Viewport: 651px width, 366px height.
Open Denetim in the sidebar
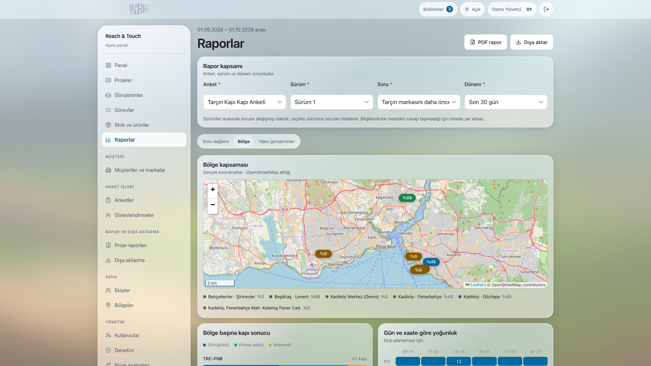tap(144, 350)
